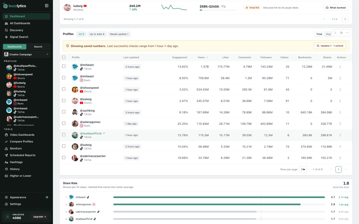359x224 pixels.
Task: Open Monitors tool
Action: (x=26, y=148)
